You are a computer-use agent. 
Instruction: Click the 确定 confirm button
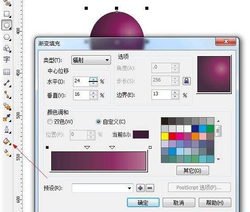click(x=143, y=203)
